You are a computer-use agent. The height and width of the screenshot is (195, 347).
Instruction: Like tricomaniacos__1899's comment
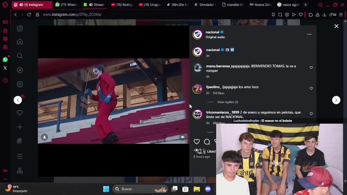(311, 114)
